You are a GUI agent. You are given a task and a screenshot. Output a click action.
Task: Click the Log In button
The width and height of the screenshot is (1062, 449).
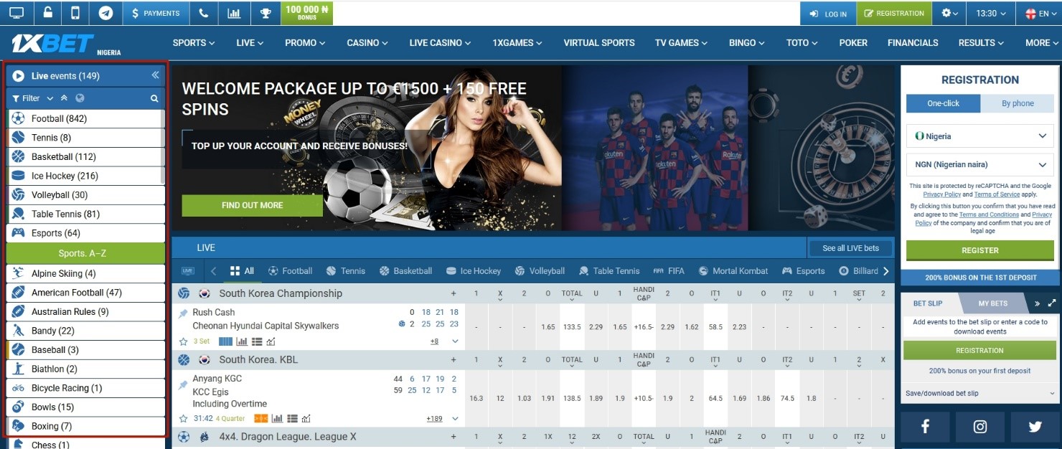click(829, 13)
